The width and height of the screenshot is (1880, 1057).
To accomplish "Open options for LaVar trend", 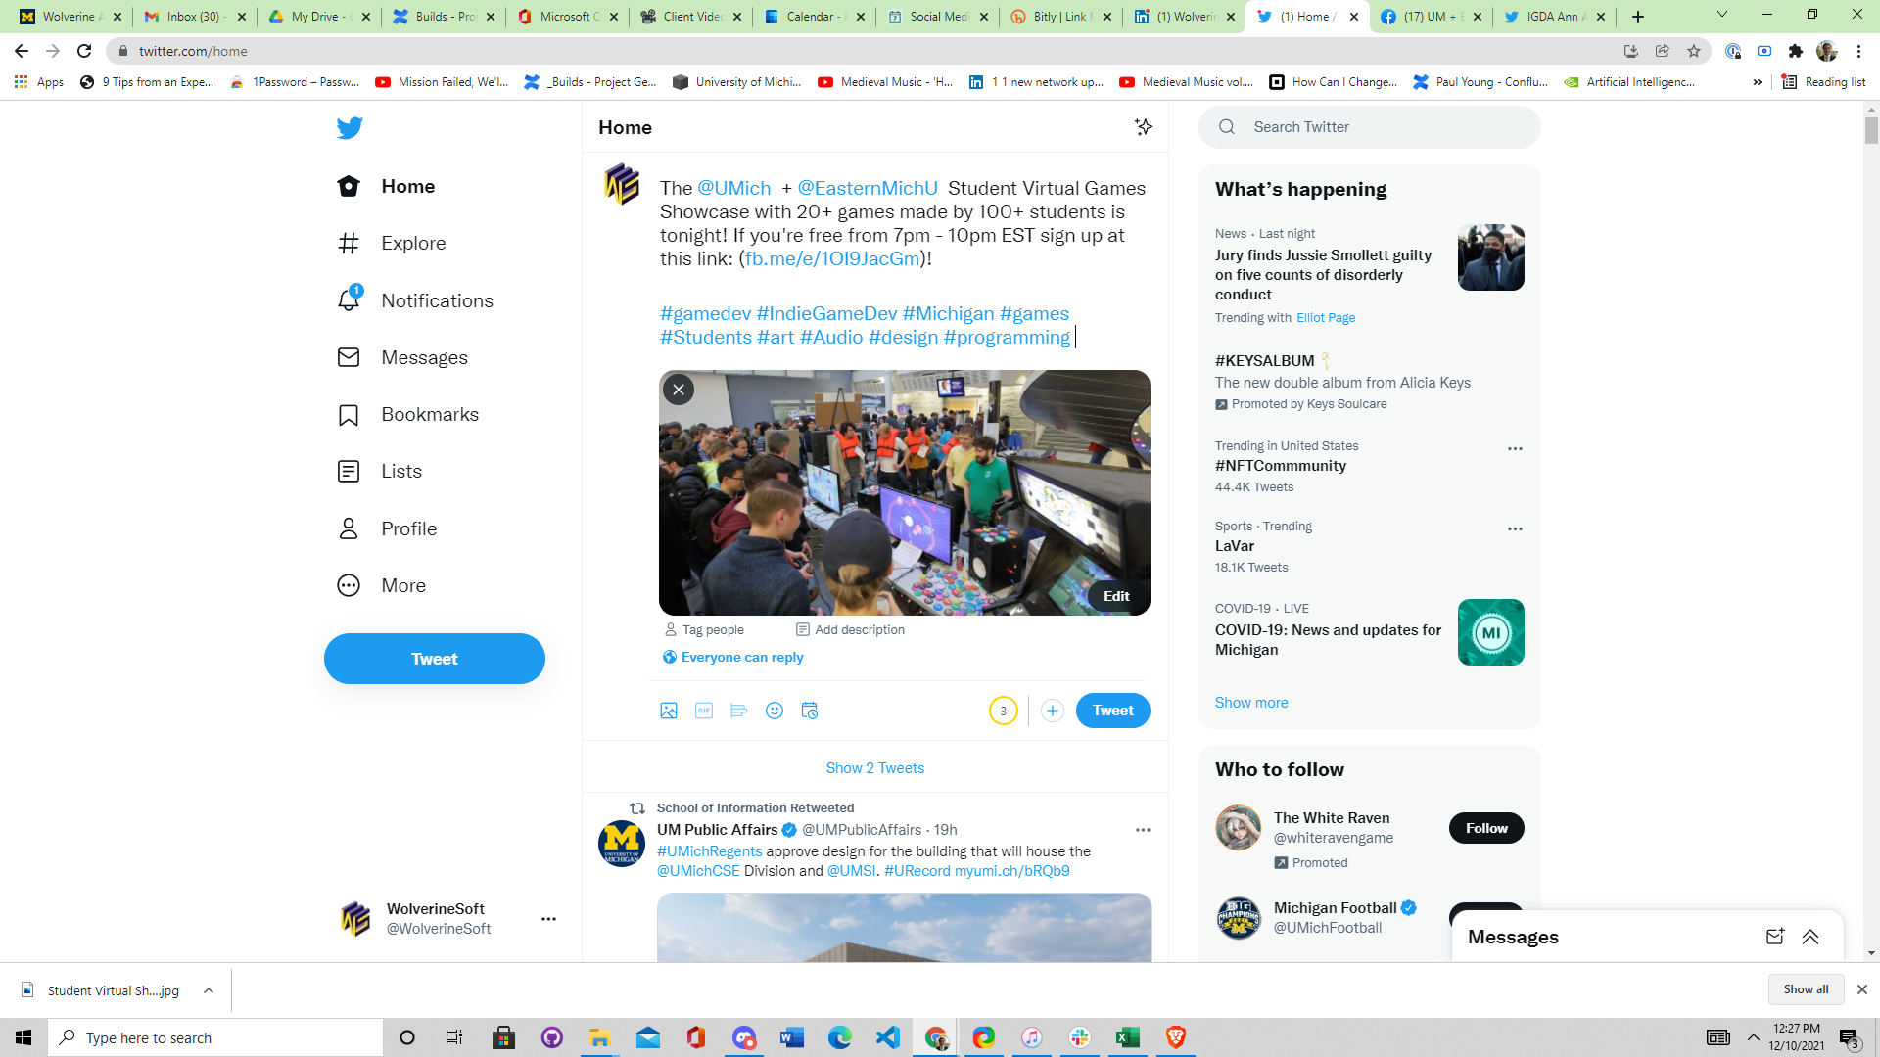I will point(1515,528).
